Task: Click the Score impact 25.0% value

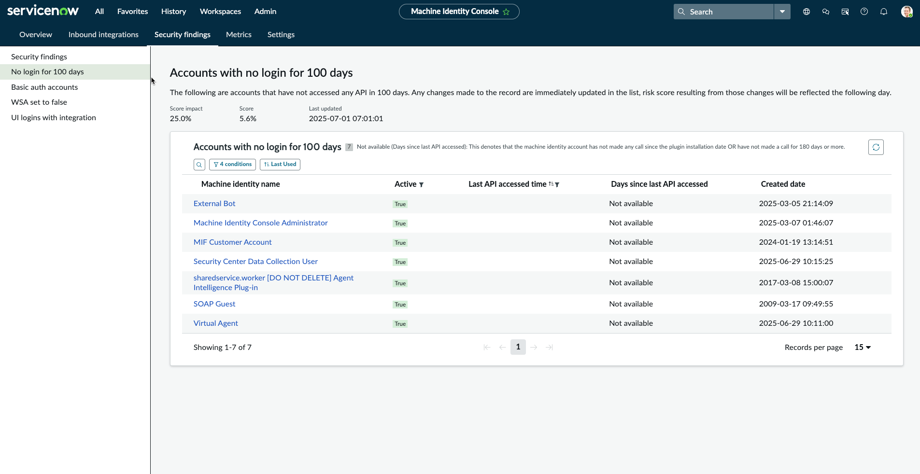Action: coord(181,119)
